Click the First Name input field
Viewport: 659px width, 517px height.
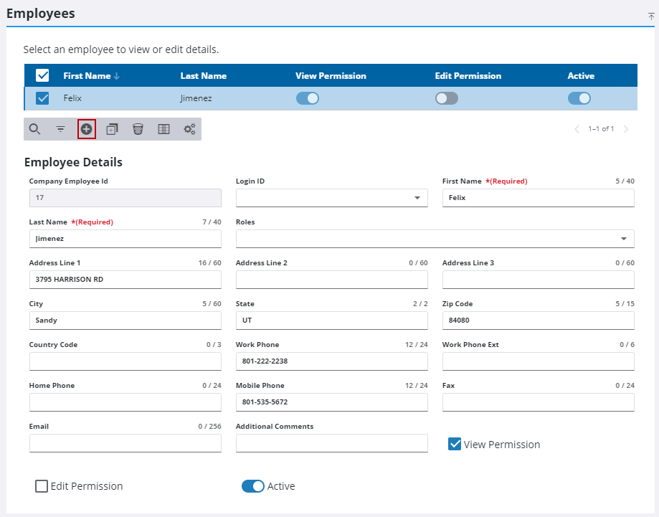539,198
